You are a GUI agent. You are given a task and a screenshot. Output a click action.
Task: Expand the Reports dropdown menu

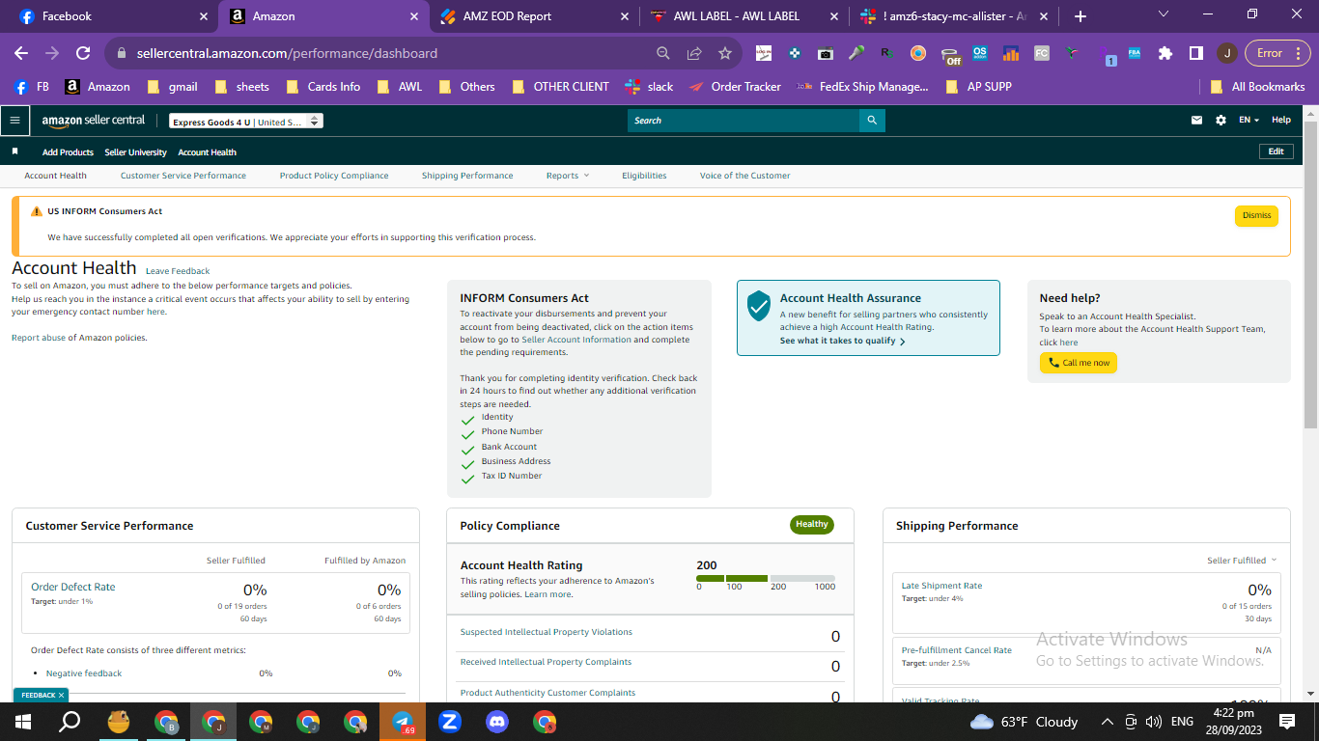[x=567, y=176]
